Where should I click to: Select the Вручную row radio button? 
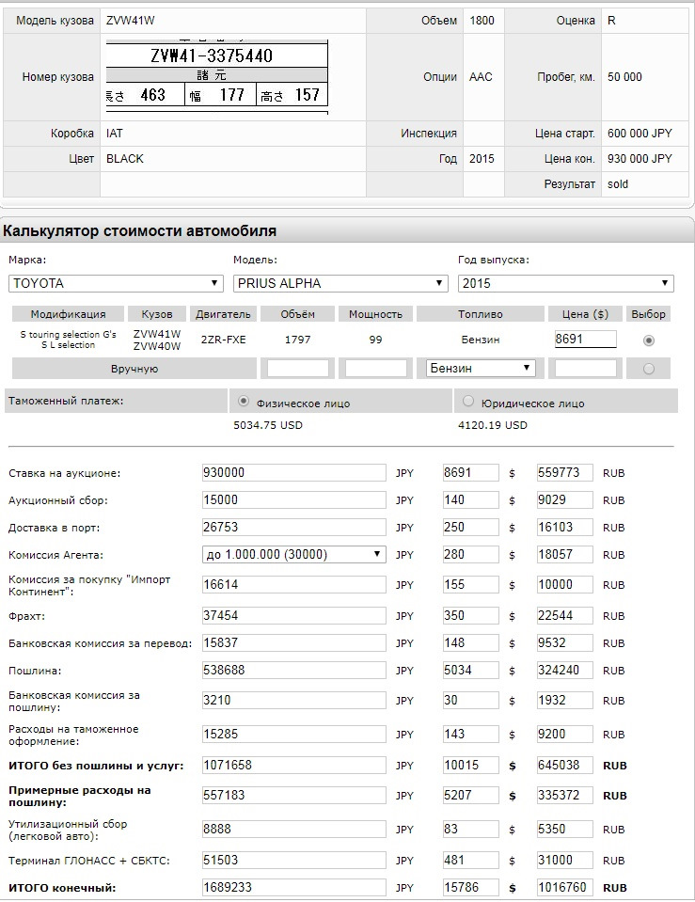[x=648, y=369]
